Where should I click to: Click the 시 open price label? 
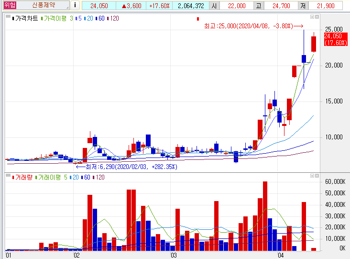pos(214,6)
